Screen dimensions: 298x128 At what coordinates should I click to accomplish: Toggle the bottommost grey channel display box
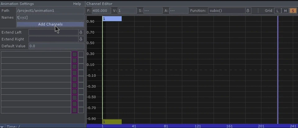(81, 110)
